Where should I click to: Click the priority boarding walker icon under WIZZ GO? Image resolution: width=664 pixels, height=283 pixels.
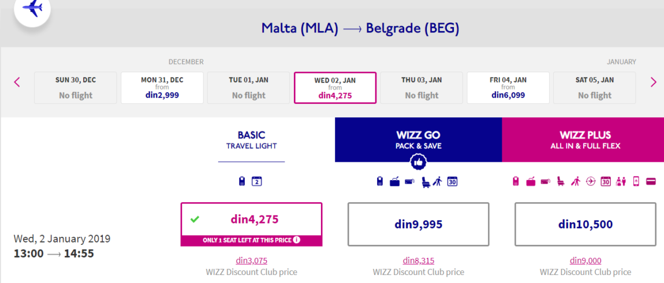click(x=438, y=182)
